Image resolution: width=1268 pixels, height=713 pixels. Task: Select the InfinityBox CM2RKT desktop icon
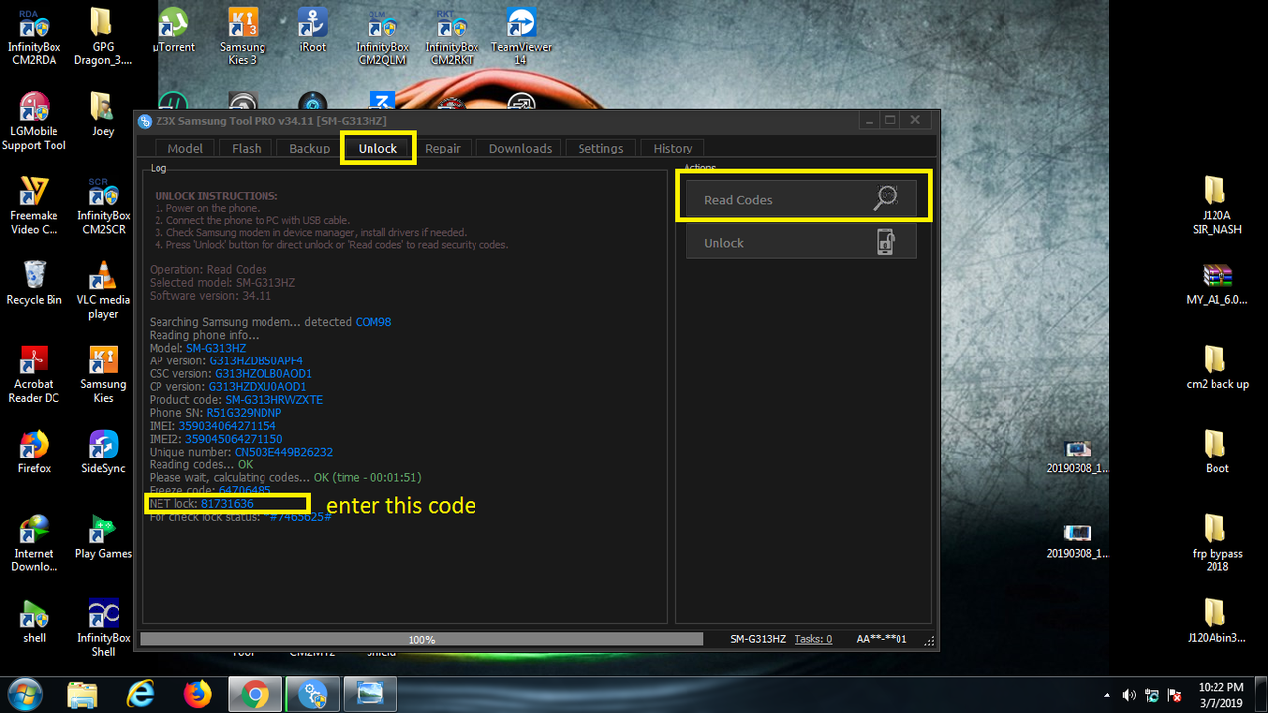(x=452, y=38)
